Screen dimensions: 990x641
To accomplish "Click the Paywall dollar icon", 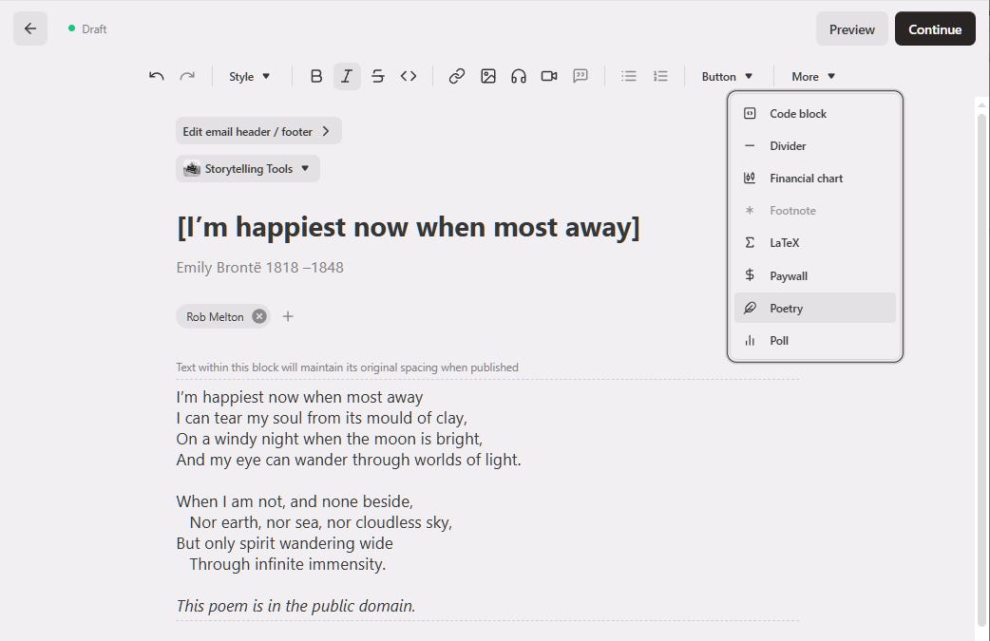I will pyautogui.click(x=750, y=275).
